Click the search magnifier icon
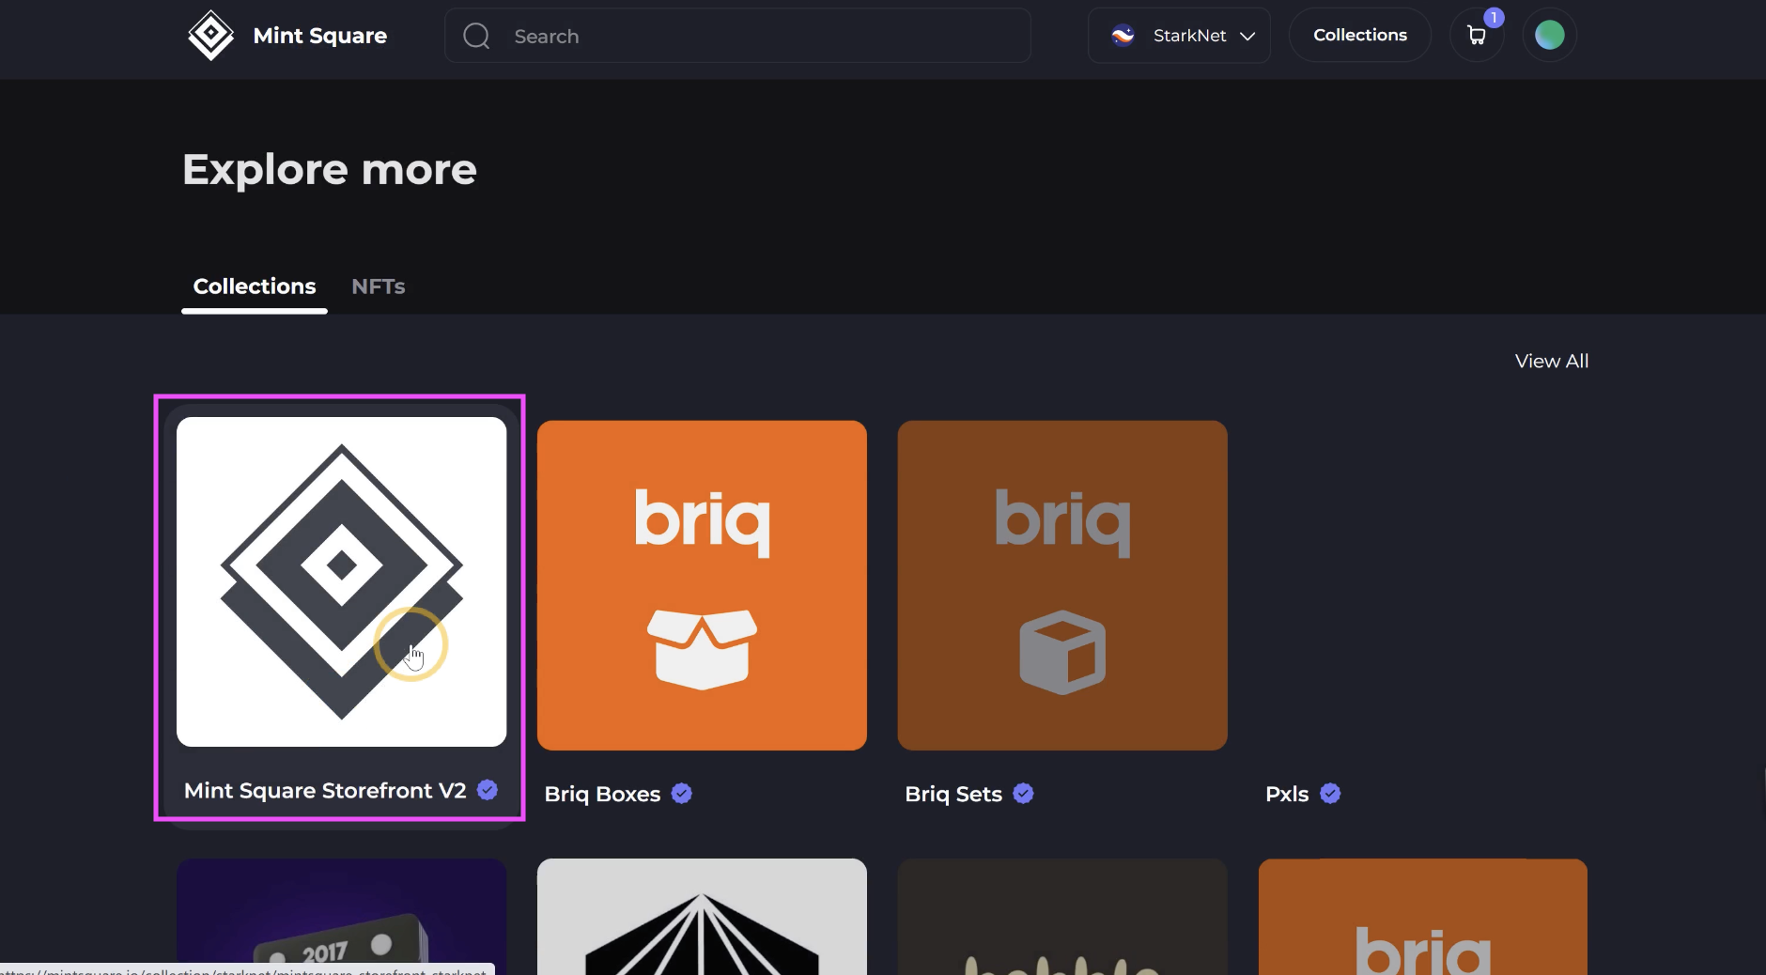 476,36
